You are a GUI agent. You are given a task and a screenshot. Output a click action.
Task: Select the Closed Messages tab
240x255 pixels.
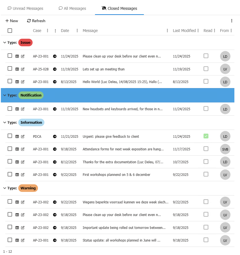119,8
